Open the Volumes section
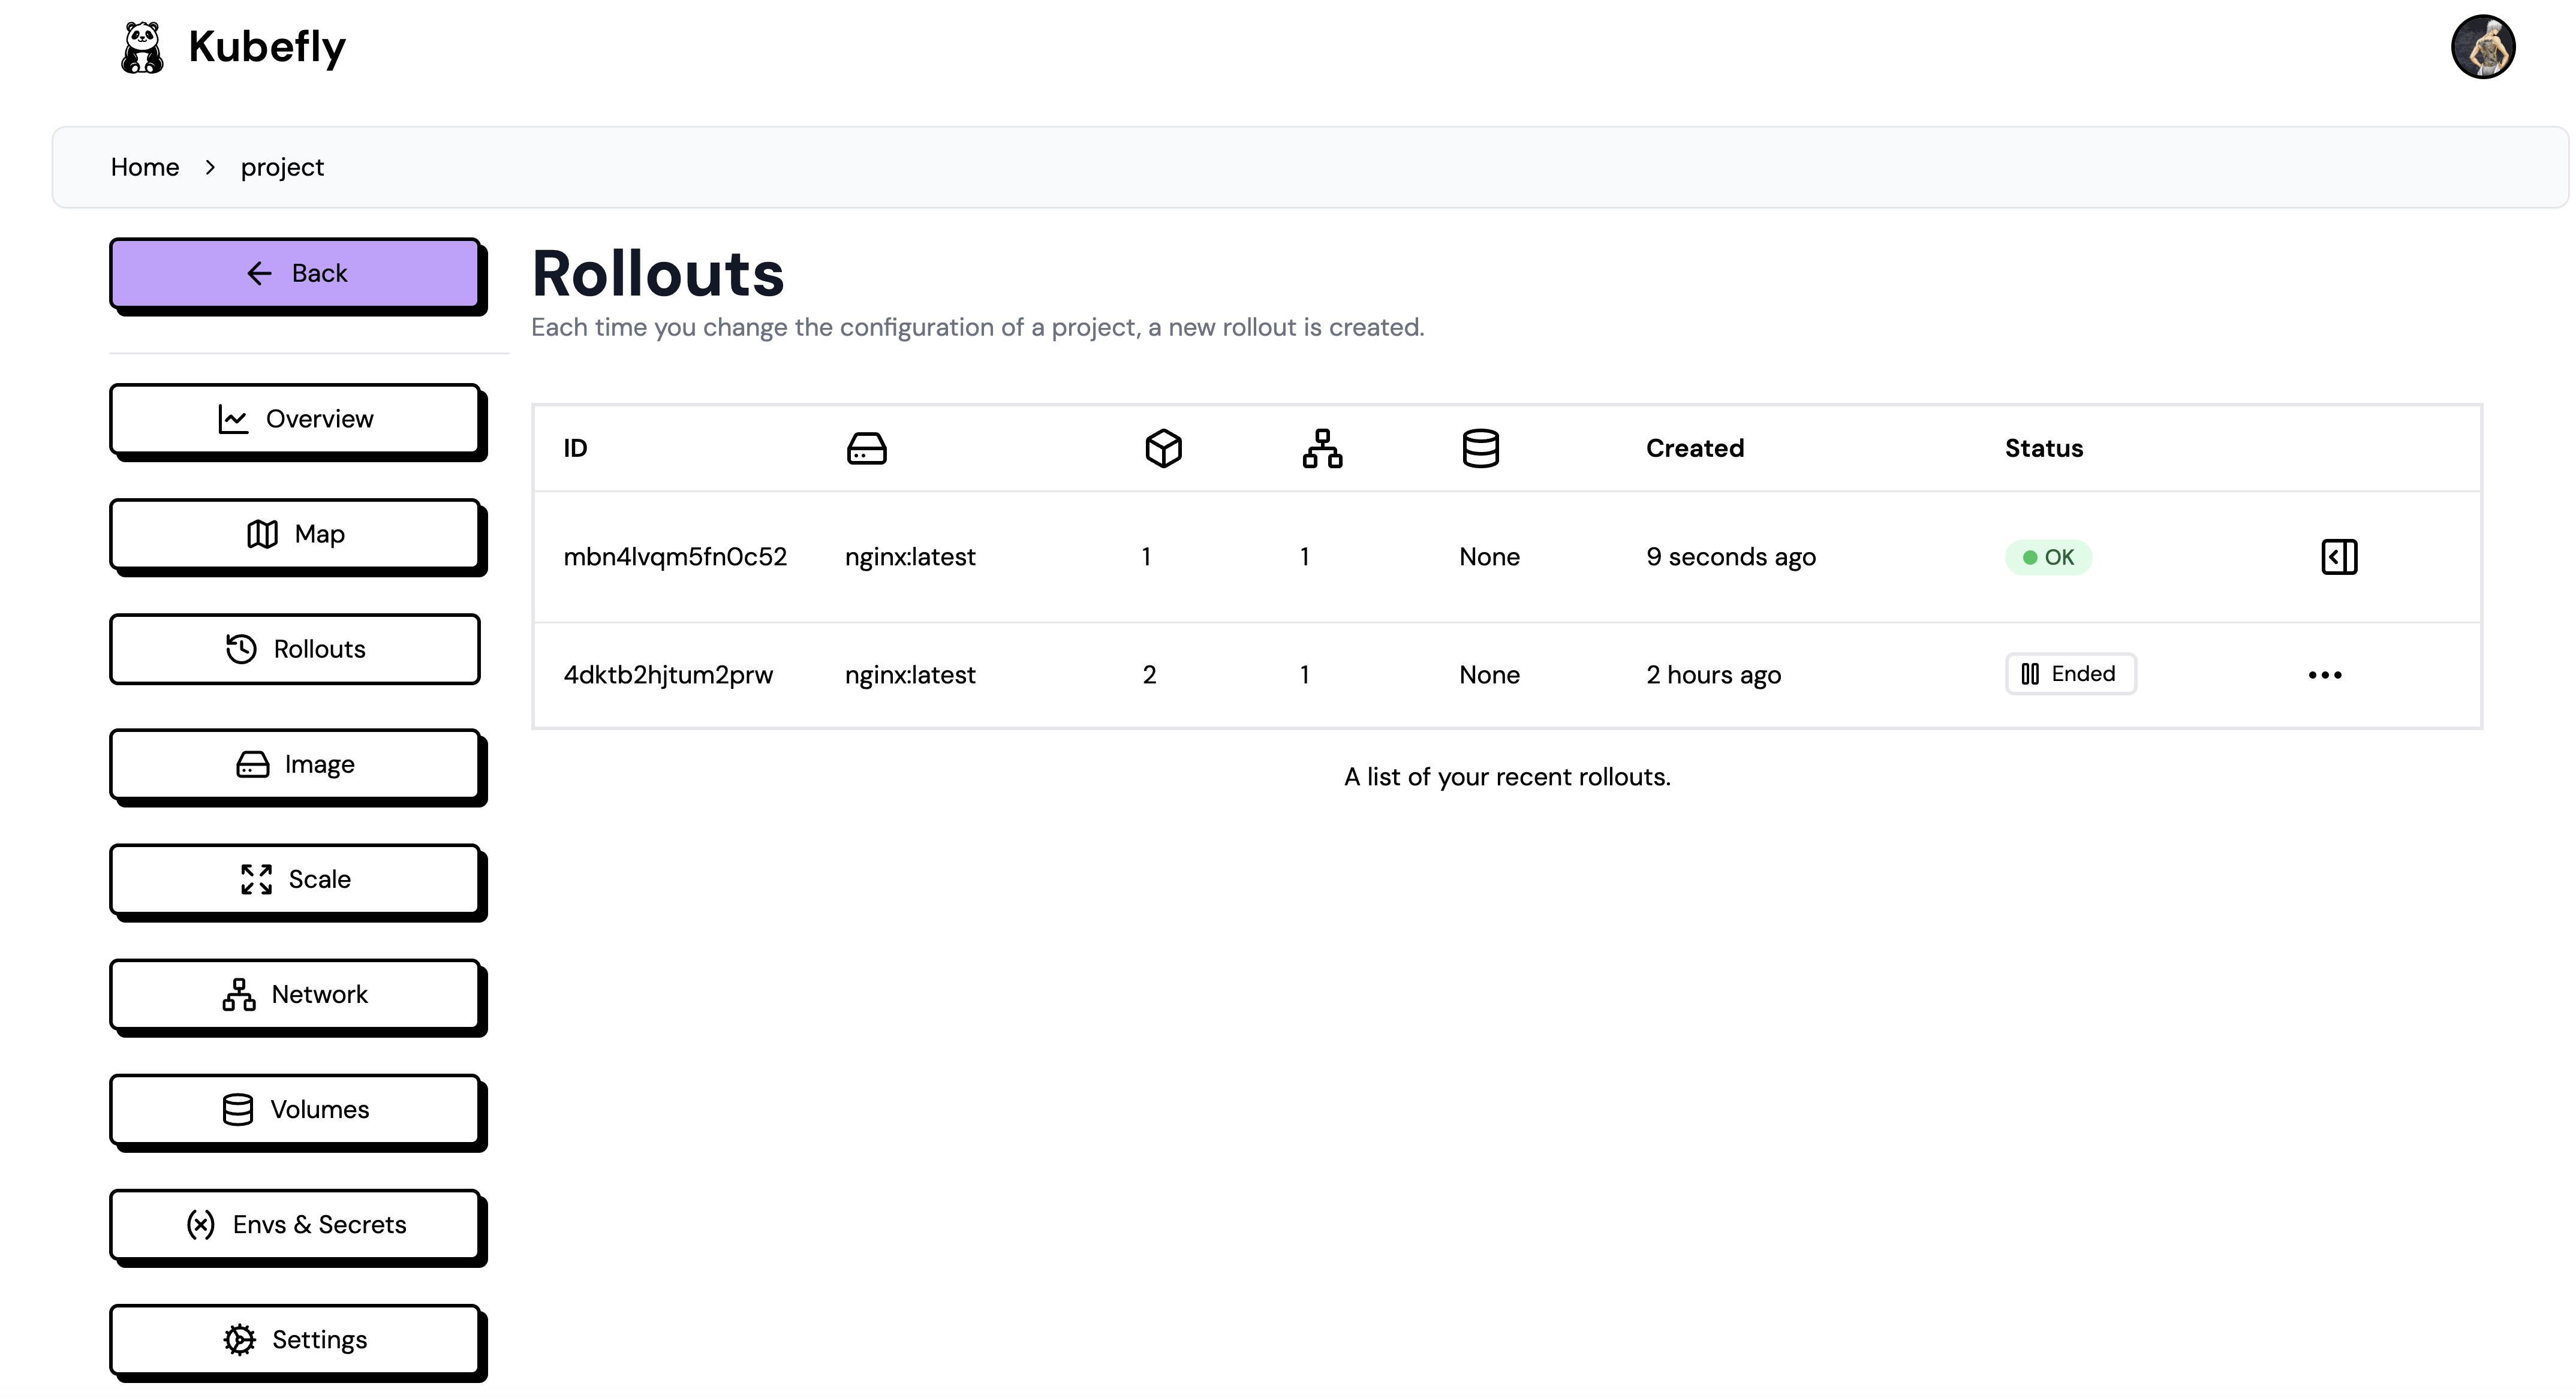The height and width of the screenshot is (1398, 2576). (295, 1109)
